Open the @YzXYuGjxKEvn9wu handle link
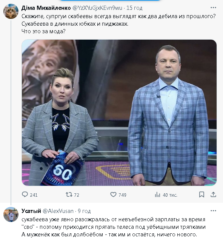Viewport: 223px width, 239px height. click(97, 8)
